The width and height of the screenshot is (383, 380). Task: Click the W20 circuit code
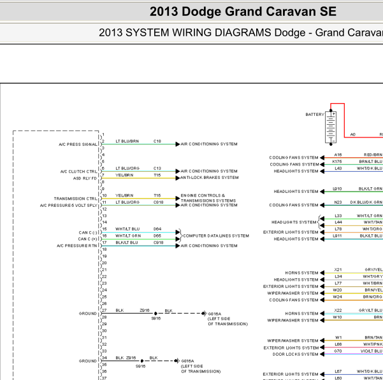pos(337,290)
